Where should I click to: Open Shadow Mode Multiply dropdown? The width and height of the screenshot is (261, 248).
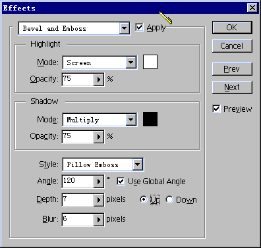(131, 120)
